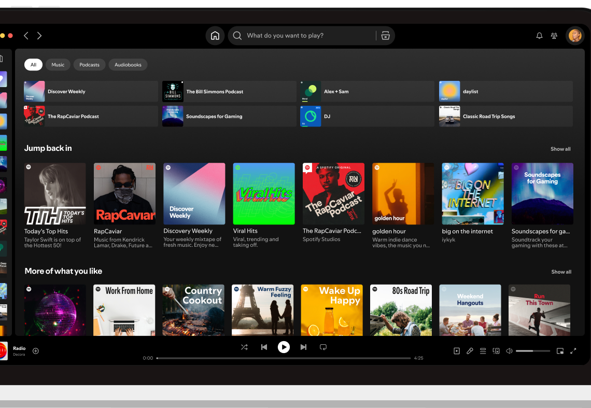Viewport: 591px width, 408px height.
Task: Open Run This Town playlist cover
Action: click(x=539, y=310)
